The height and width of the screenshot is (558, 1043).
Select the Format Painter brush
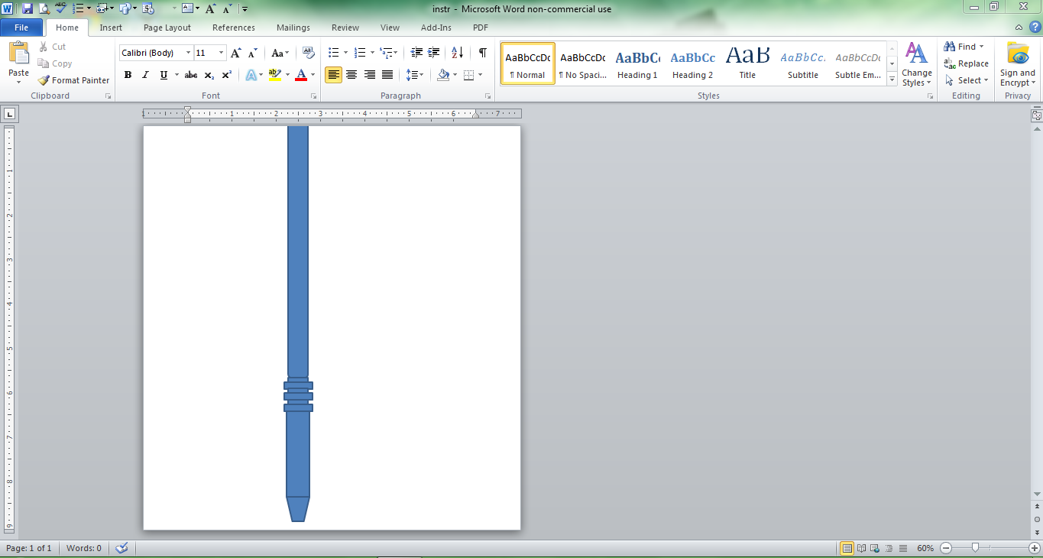click(73, 80)
